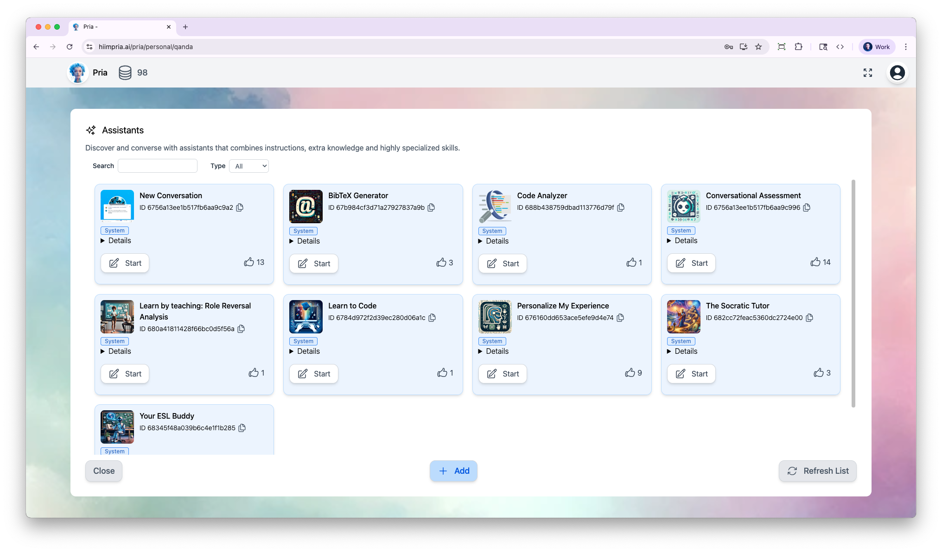942x552 pixels.
Task: Enter fullscreen mode via the expand icon
Action: [868, 73]
